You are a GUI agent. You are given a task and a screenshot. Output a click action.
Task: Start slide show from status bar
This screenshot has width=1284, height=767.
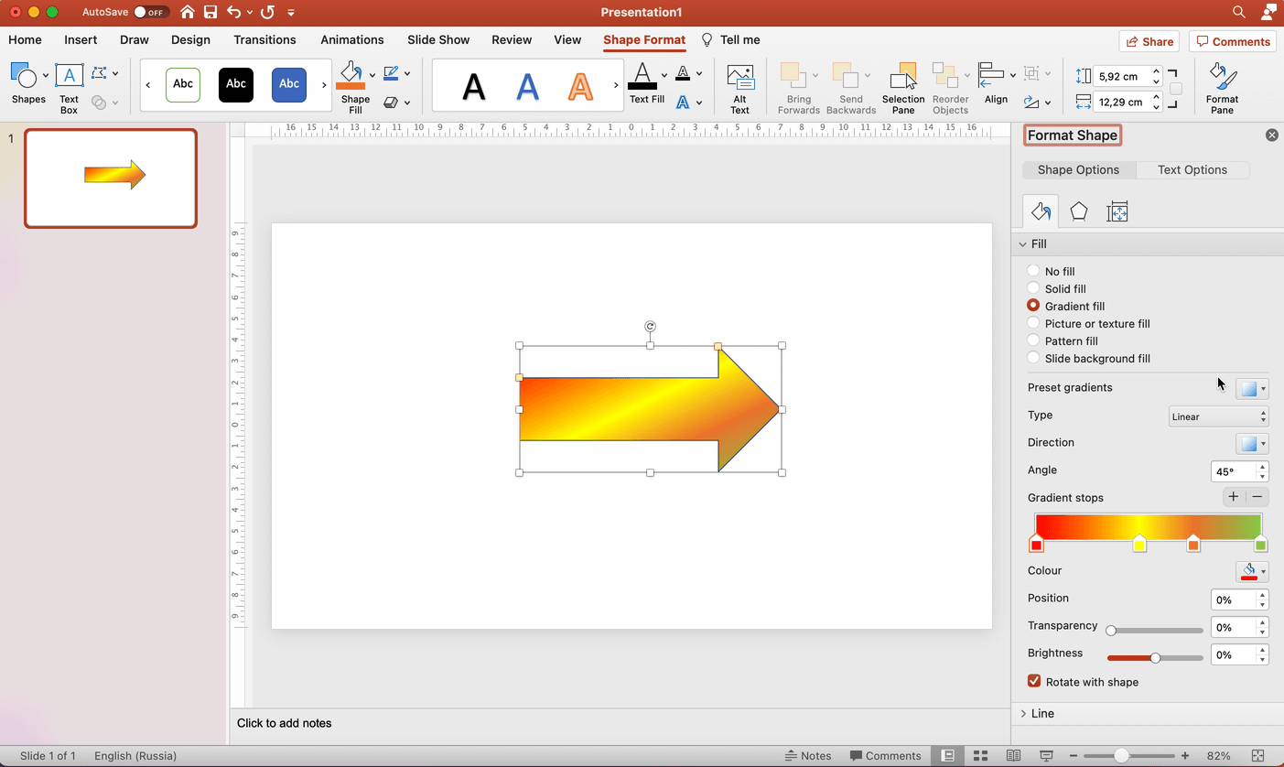(1046, 756)
